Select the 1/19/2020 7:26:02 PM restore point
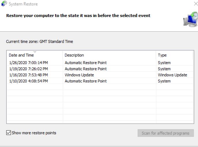This screenshot has width=198, height=147. [100, 69]
